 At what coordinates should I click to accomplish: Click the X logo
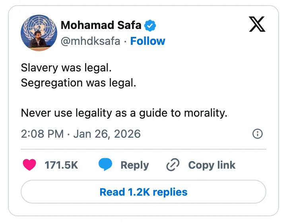(257, 25)
